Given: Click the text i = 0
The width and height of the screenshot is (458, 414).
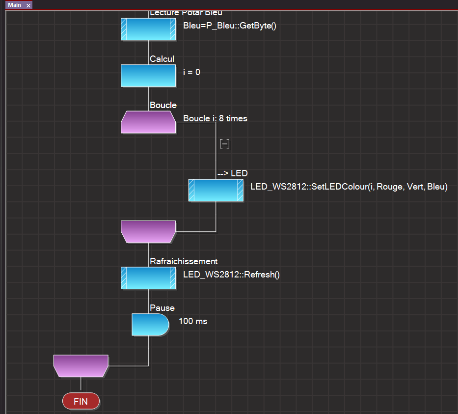Looking at the screenshot, I should [x=191, y=72].
